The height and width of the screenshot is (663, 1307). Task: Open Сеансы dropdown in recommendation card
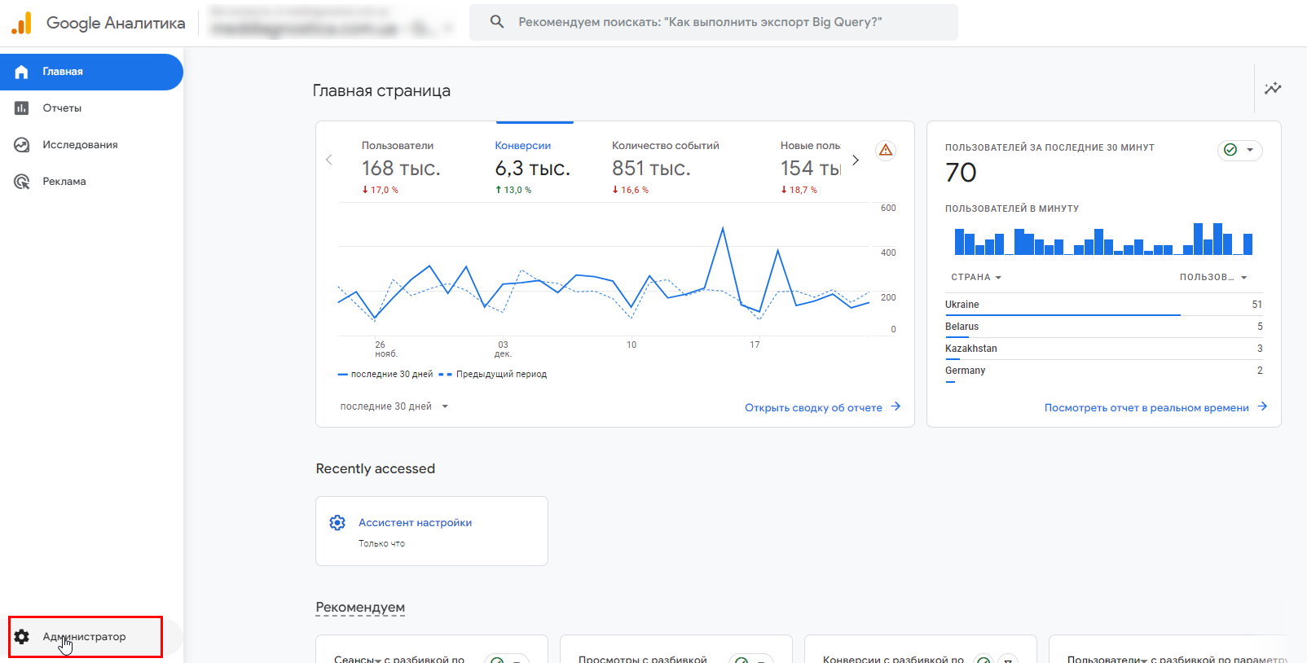[358, 659]
